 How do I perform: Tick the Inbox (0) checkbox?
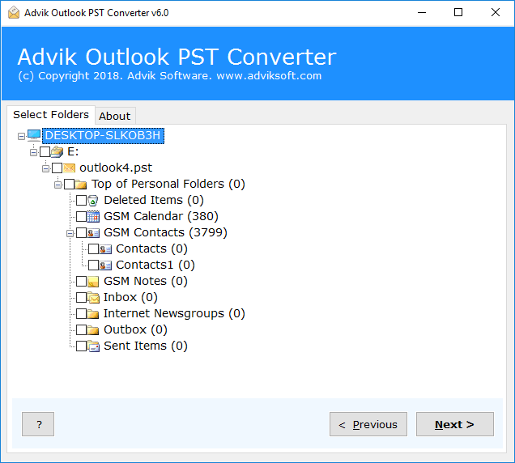pyautogui.click(x=82, y=298)
